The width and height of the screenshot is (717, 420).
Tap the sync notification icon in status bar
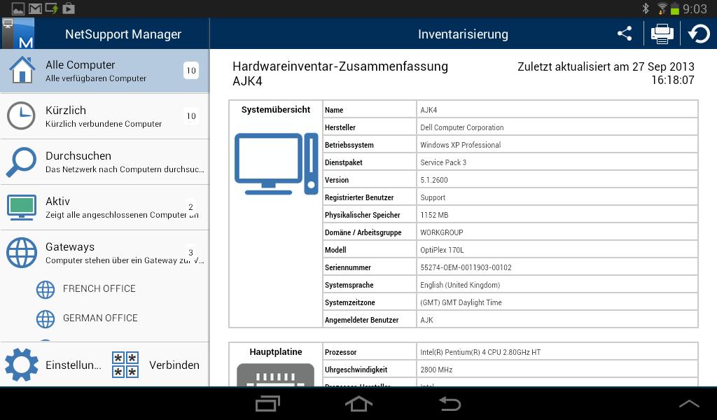pyautogui.click(x=51, y=8)
